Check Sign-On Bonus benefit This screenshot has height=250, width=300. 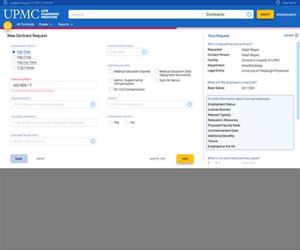(x=156, y=80)
